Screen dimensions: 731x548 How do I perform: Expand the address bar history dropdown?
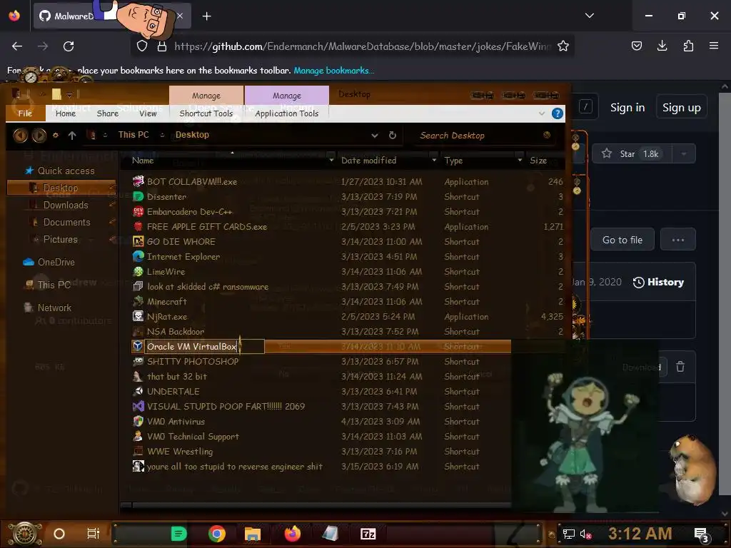click(374, 136)
